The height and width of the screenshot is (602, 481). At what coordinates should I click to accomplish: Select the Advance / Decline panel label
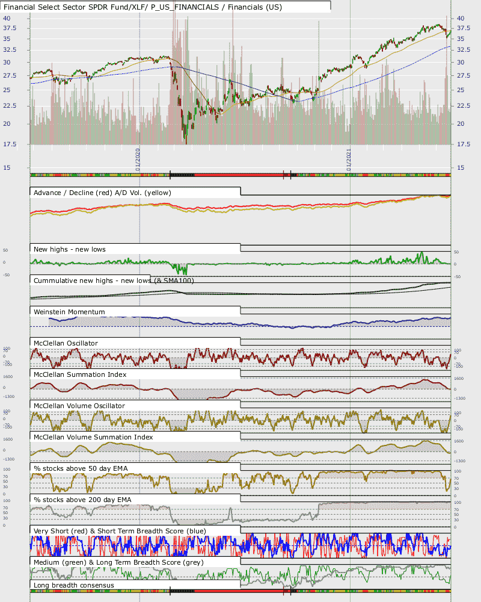(102, 193)
